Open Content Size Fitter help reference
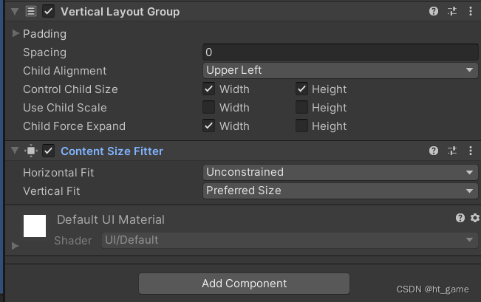Image resolution: width=481 pixels, height=302 pixels. (x=434, y=151)
